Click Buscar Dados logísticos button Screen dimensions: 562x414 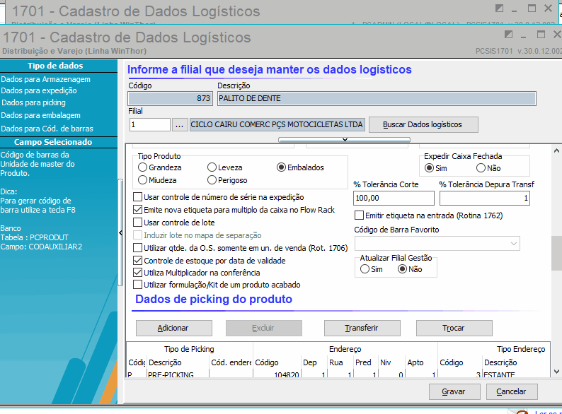[x=423, y=124]
